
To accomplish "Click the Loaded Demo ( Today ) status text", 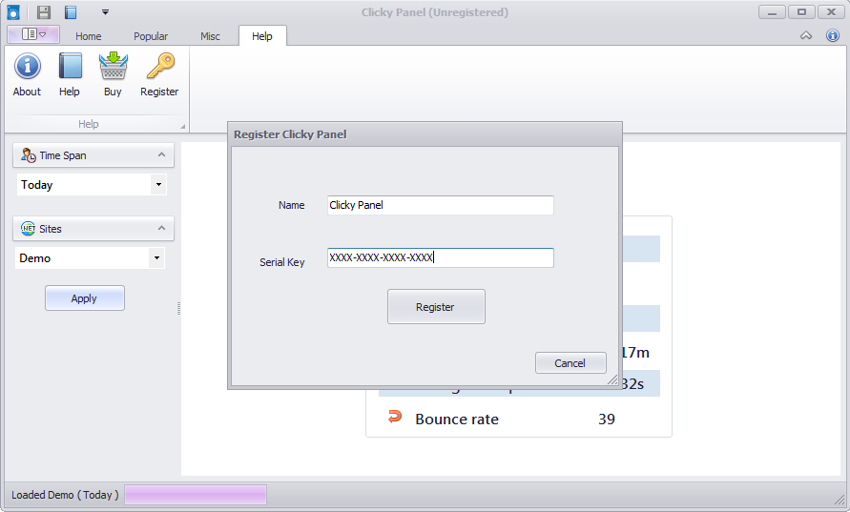I will [x=65, y=495].
